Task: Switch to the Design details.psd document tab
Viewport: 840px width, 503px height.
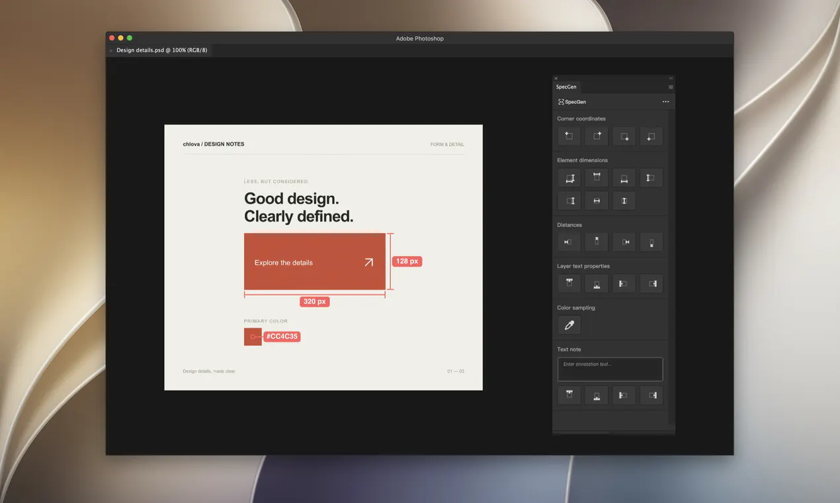Action: coord(161,50)
